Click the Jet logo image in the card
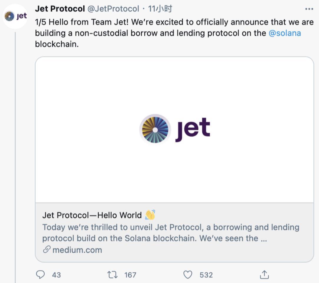The image size is (319, 283). click(x=174, y=129)
